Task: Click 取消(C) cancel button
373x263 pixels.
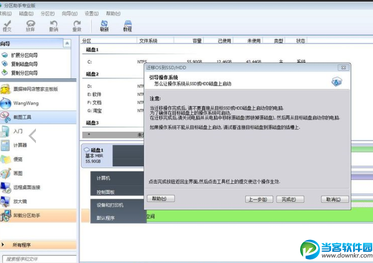Action: (x=335, y=199)
